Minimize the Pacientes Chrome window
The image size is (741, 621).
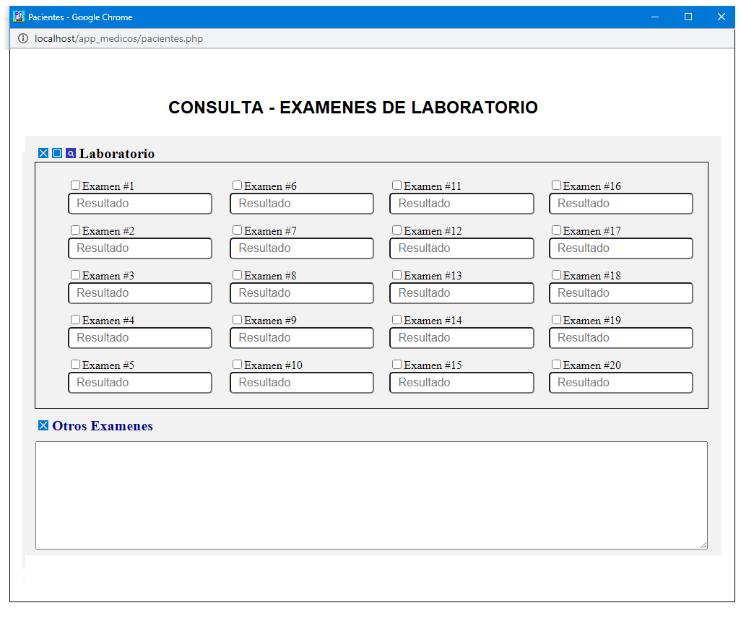click(655, 17)
